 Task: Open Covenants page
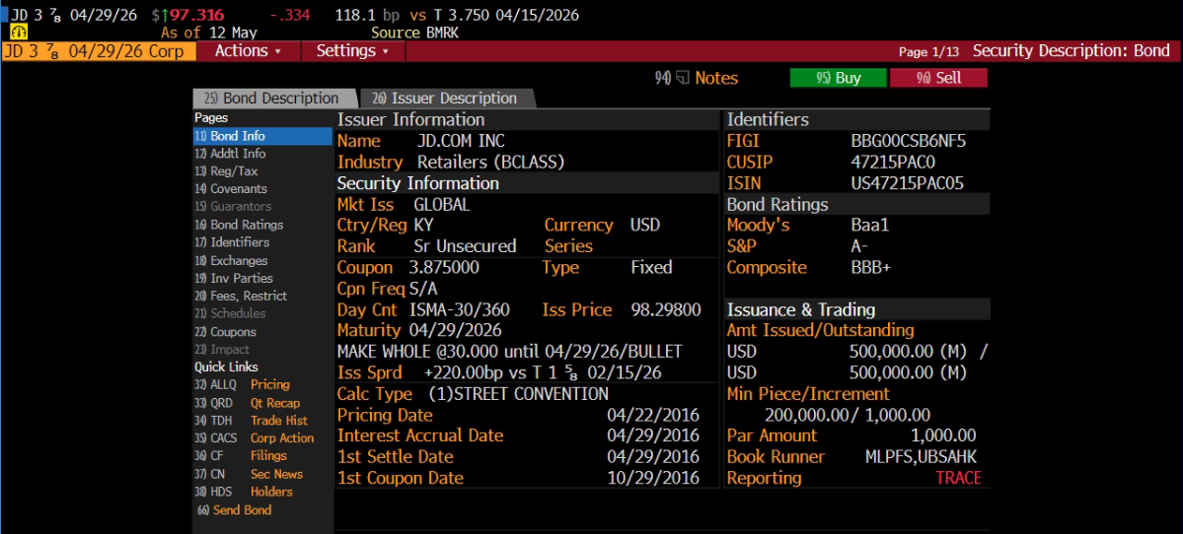230,189
